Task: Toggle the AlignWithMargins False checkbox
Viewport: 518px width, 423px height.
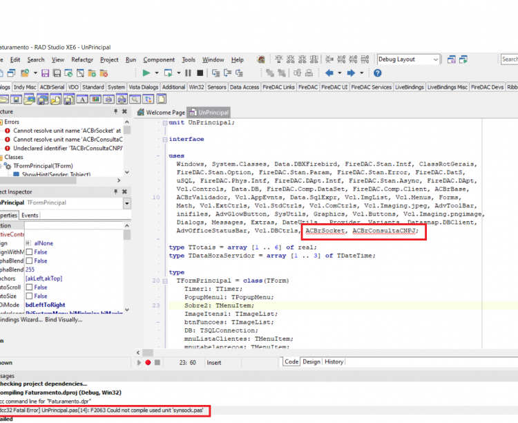Action: pos(29,252)
